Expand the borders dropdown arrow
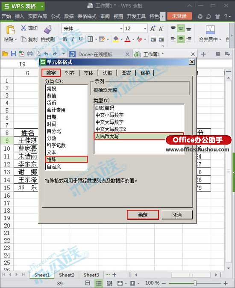The image size is (235, 288). 96,39
